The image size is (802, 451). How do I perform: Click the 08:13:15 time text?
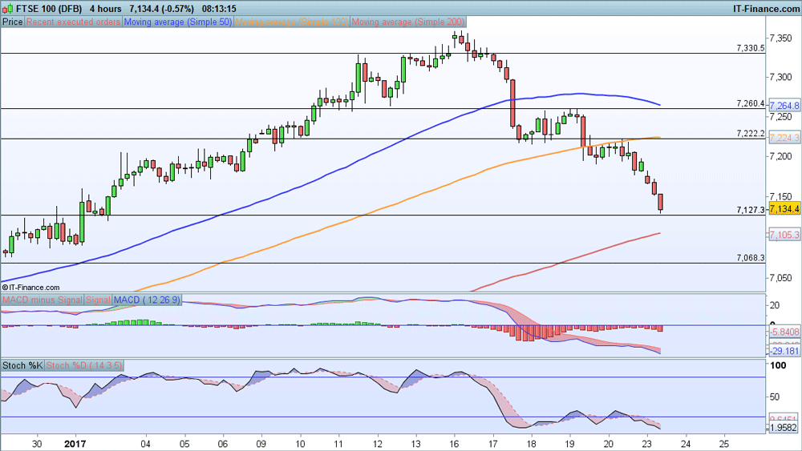point(219,9)
